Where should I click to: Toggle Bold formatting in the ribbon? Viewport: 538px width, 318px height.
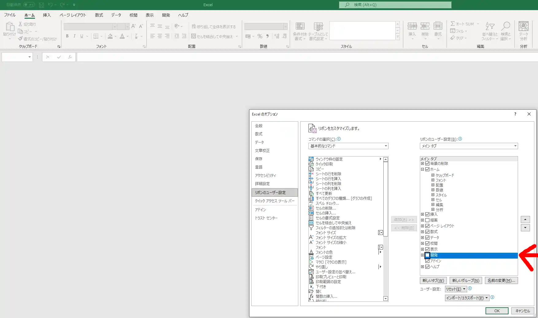(67, 36)
